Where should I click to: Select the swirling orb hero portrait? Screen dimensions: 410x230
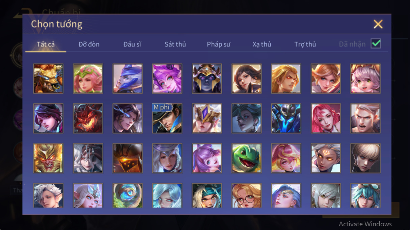tap(128, 196)
